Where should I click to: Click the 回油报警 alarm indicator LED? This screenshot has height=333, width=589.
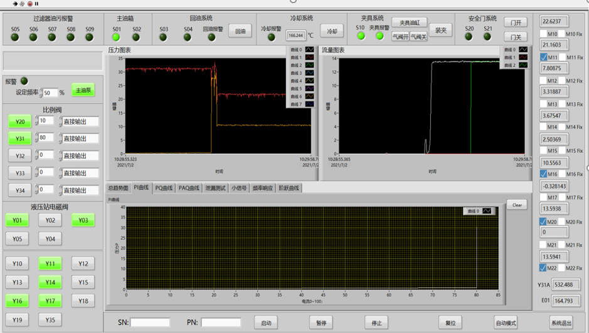click(x=212, y=37)
